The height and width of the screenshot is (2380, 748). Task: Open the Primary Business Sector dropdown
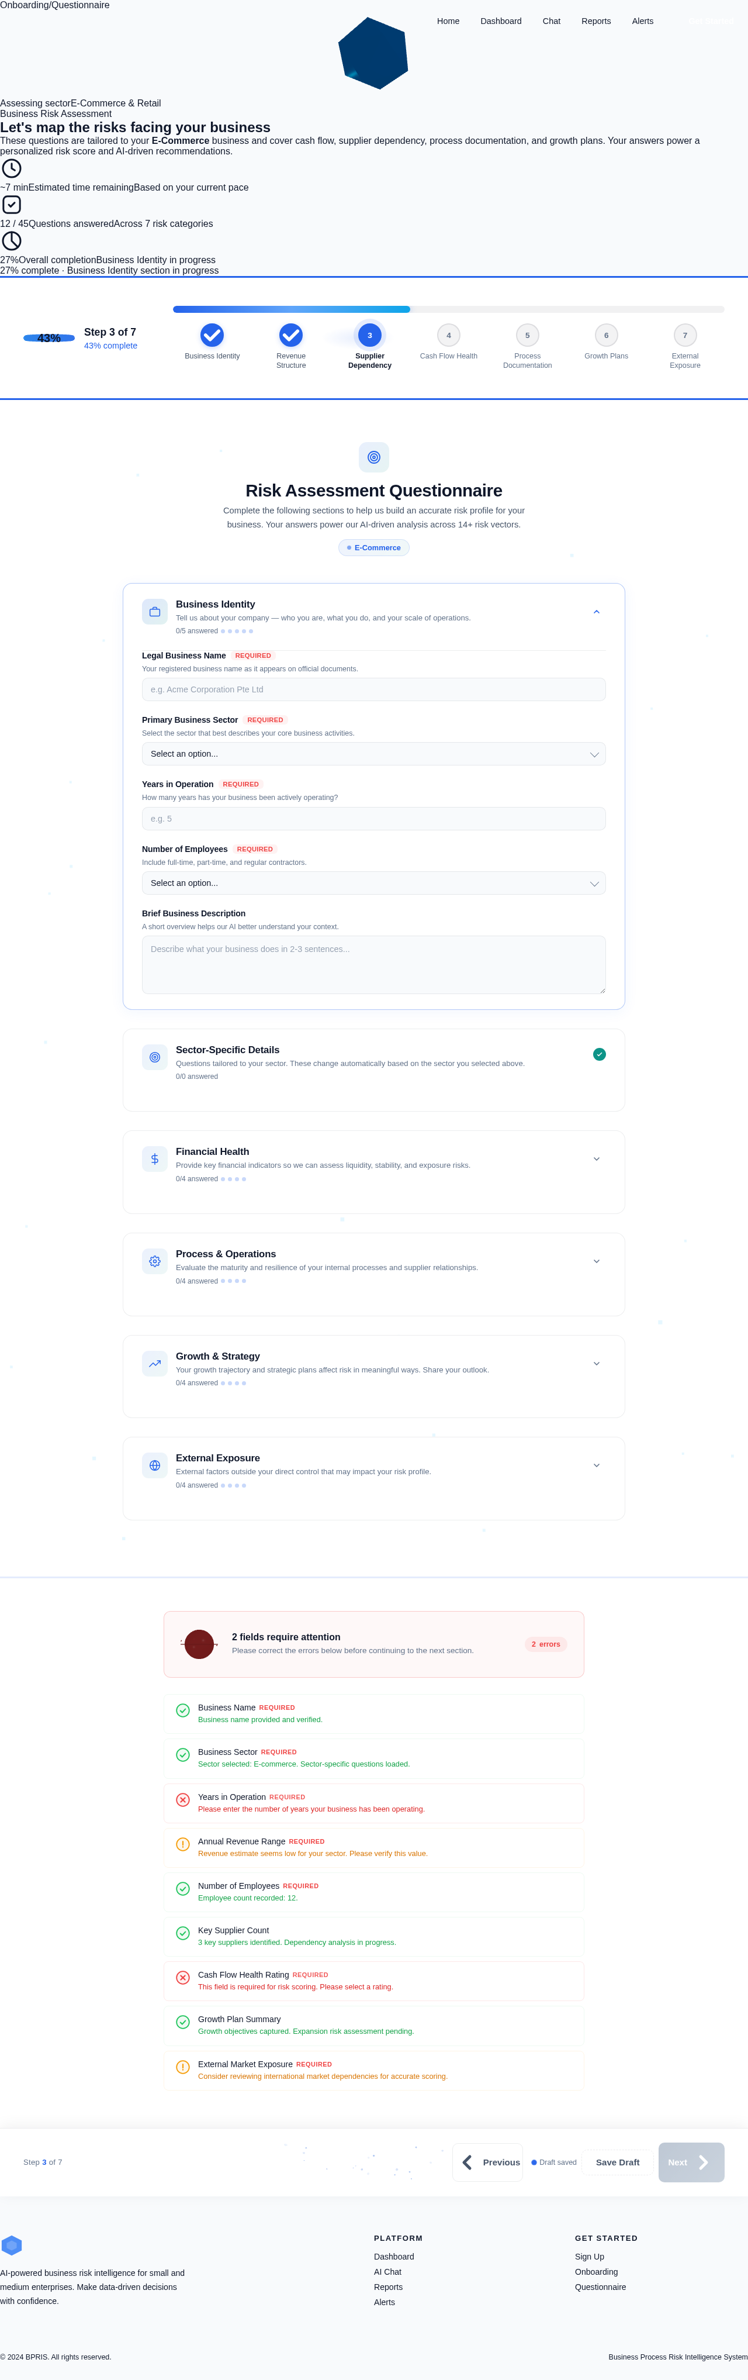point(374,754)
